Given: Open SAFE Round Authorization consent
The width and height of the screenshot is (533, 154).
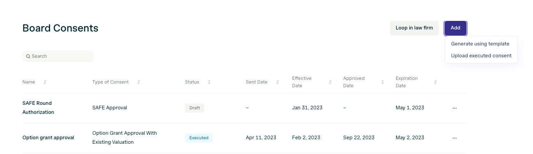Looking at the screenshot, I should 38,107.
